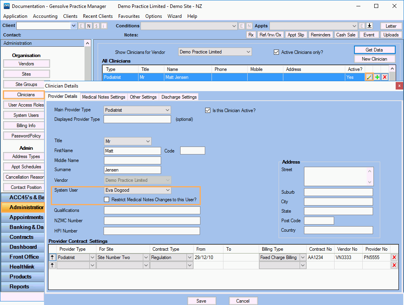Click the E icon beside Appts dropdown
The image size is (404, 305).
(362, 26)
